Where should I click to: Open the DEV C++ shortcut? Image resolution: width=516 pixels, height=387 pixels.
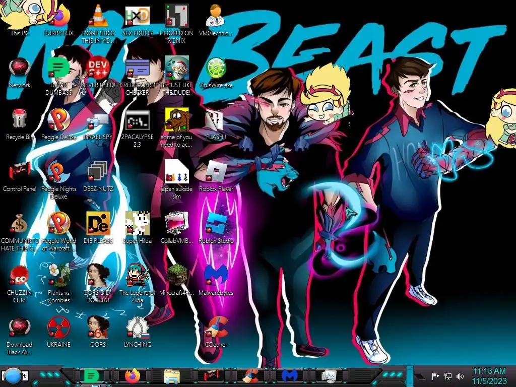coord(98,73)
